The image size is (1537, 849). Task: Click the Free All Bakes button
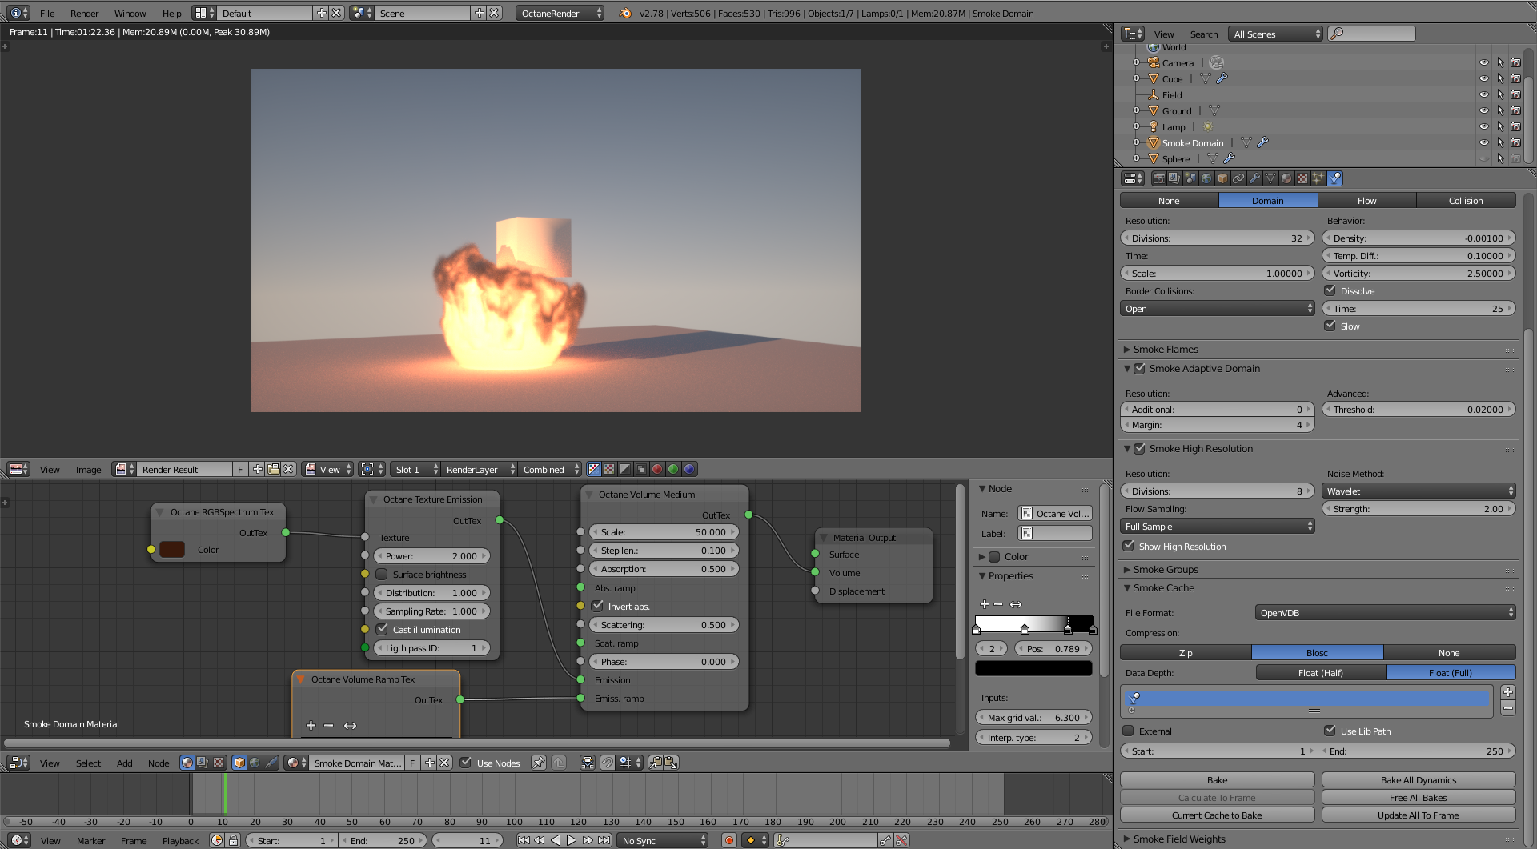tap(1418, 798)
